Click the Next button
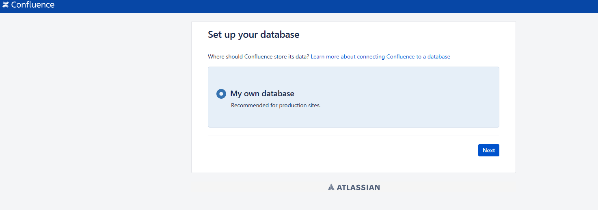 coord(488,150)
